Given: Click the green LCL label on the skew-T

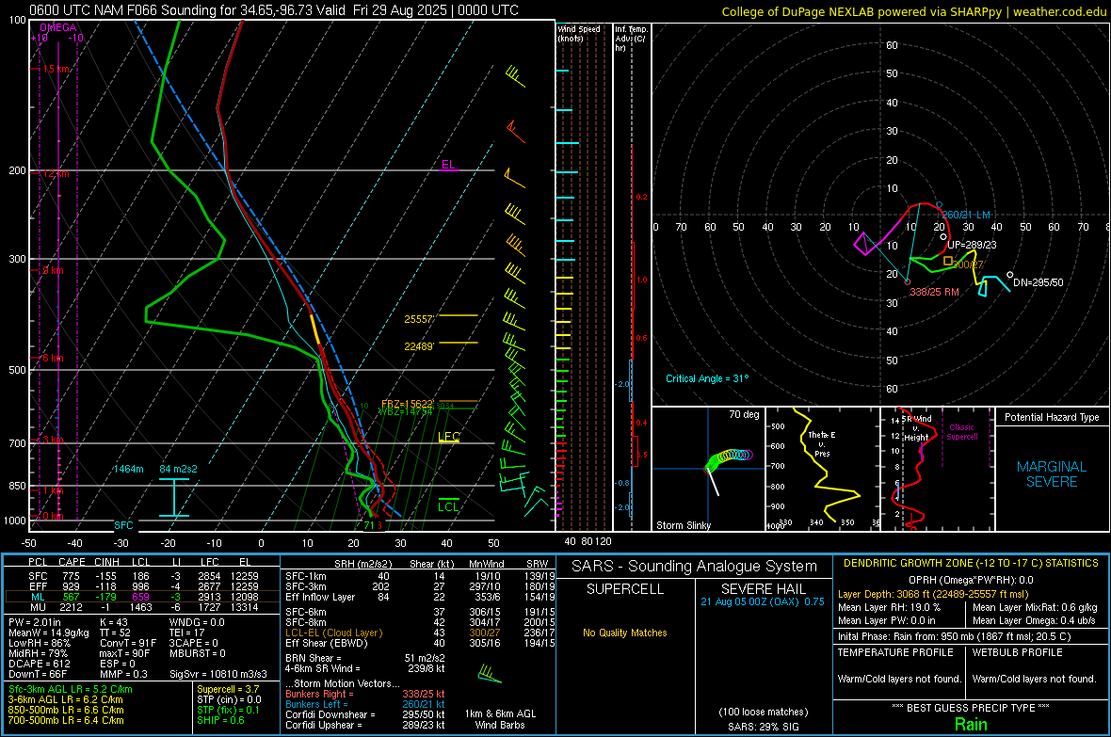Looking at the screenshot, I should pos(448,506).
